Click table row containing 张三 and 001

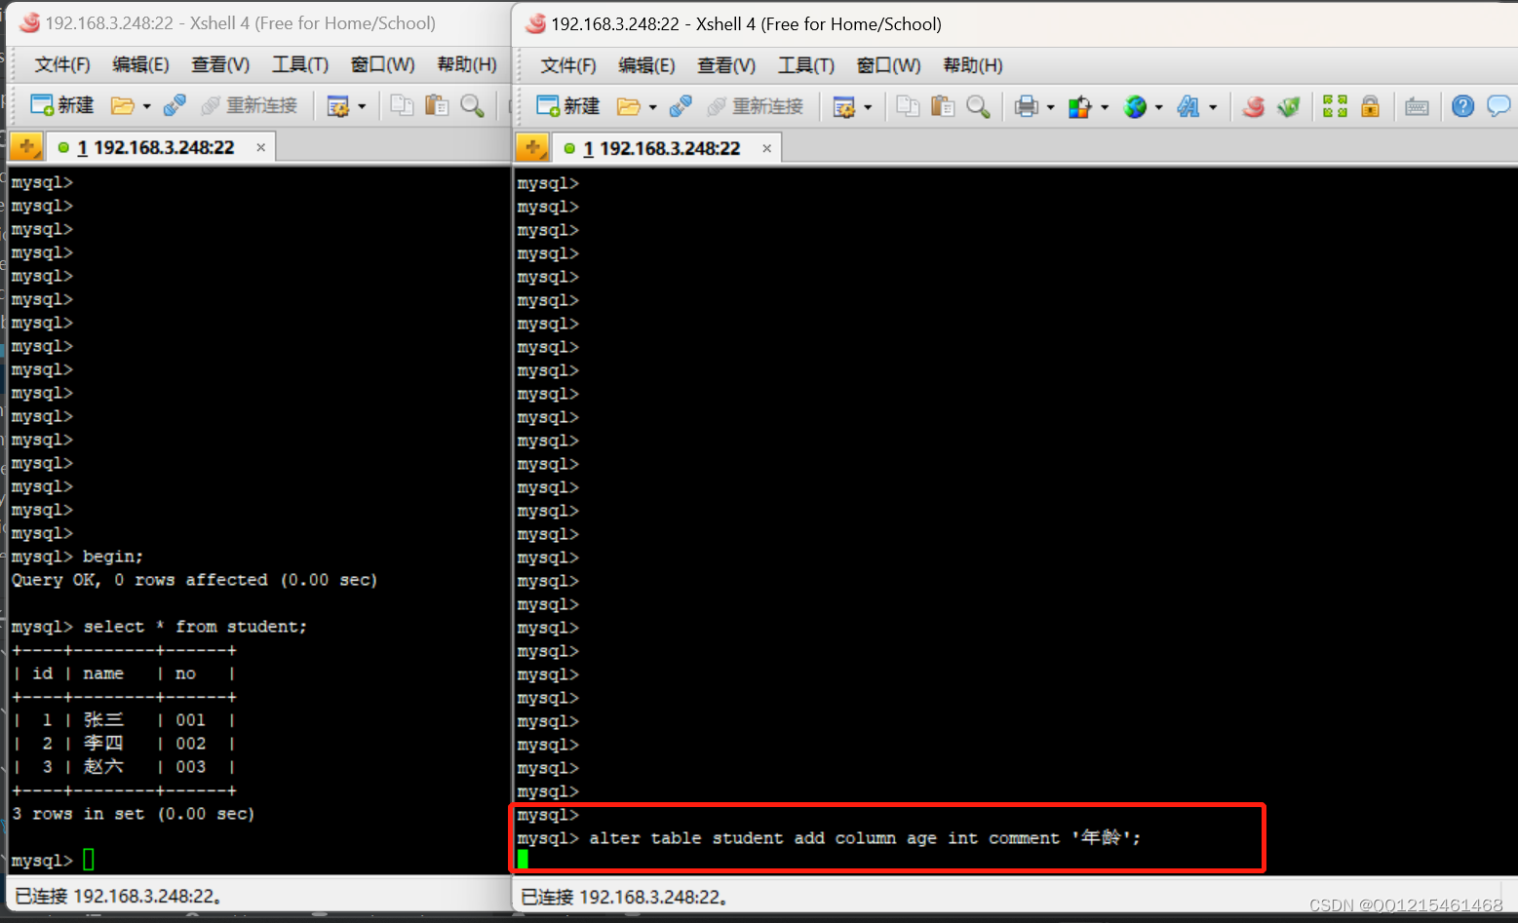coord(124,720)
